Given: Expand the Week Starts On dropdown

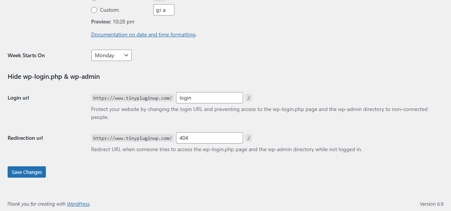Looking at the screenshot, I should click(x=112, y=55).
